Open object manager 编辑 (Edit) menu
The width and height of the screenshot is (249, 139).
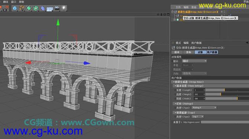point(186,7)
